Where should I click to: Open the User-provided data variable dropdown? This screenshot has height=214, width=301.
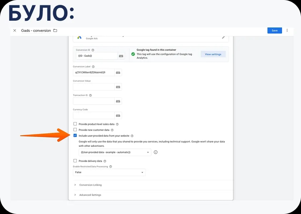pos(115,152)
